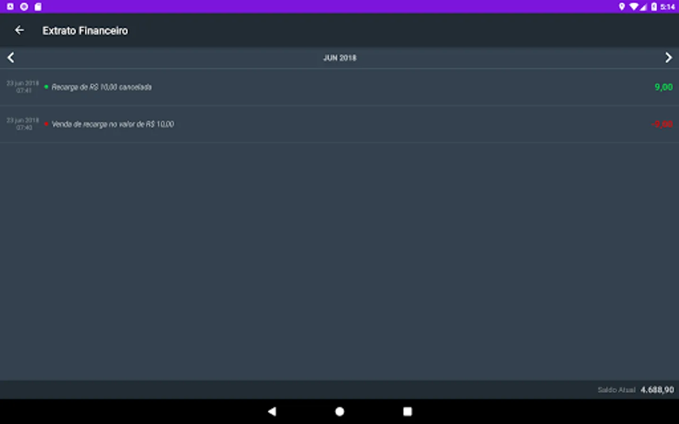This screenshot has height=424, width=679.
Task: Navigate to the previous month with the left chevron
Action: click(x=10, y=57)
